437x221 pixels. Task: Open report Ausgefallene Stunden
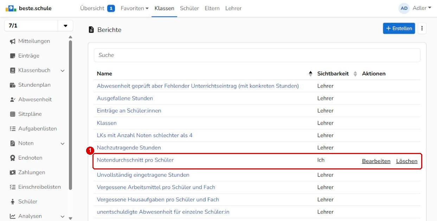[x=125, y=98]
